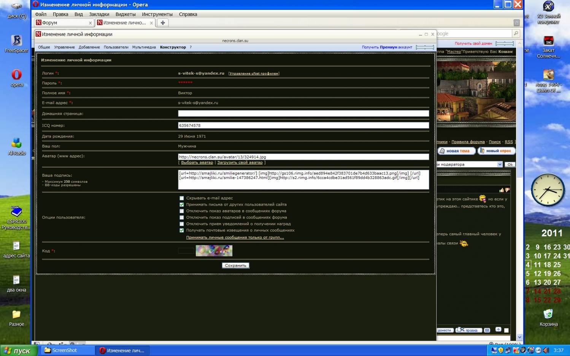Open the 'Управление' admin bar menu
This screenshot has width=570, height=356.
(64, 47)
